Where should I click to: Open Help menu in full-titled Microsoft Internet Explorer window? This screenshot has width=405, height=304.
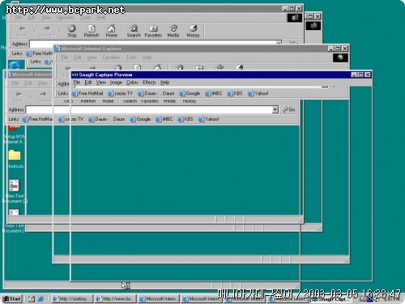tap(147, 58)
